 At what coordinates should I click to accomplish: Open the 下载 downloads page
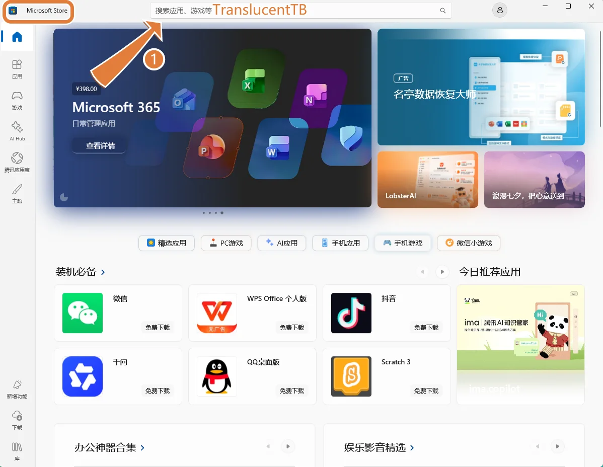pos(17,420)
